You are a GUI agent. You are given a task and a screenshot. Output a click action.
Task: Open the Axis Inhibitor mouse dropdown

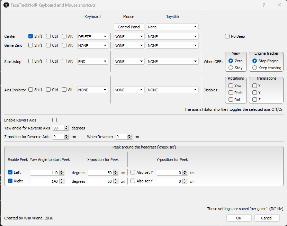[129, 90]
